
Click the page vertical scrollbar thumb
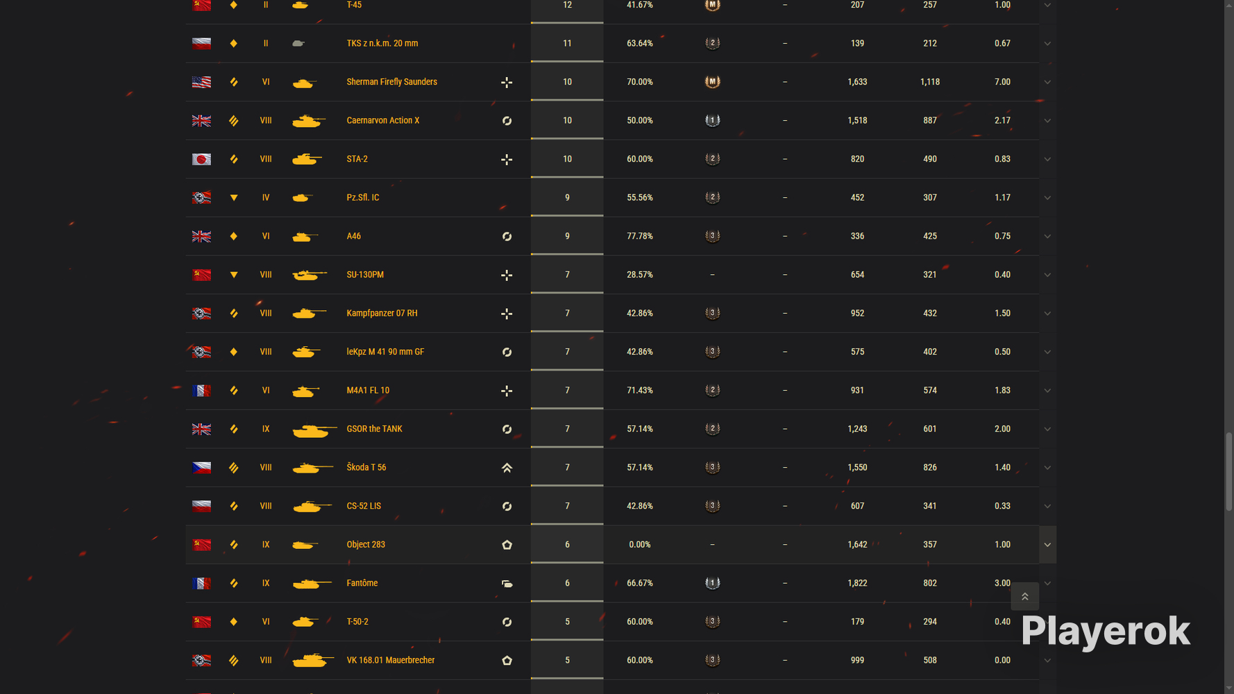click(x=1228, y=472)
